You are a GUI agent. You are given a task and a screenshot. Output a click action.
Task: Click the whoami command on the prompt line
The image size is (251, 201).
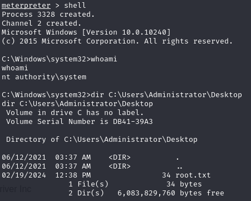(x=104, y=59)
